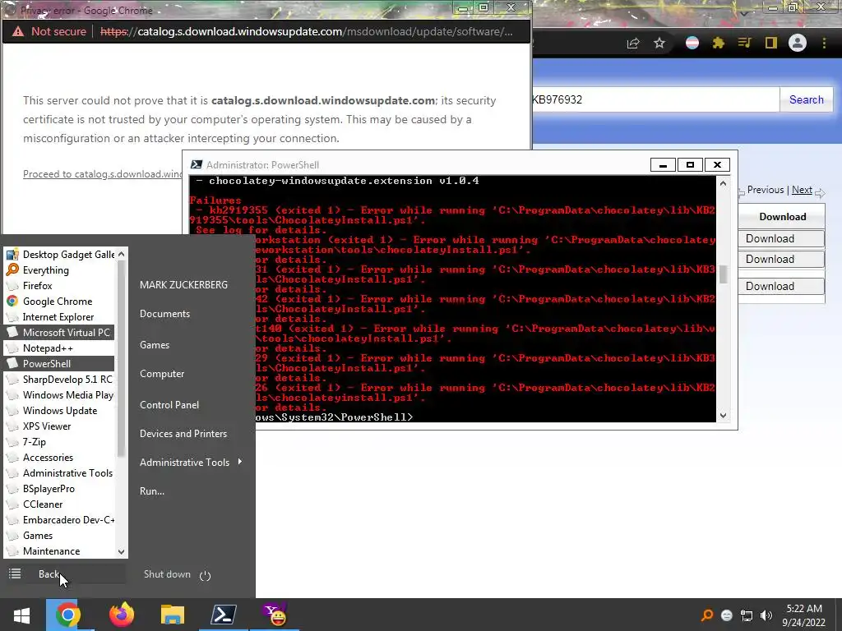The height and width of the screenshot is (631, 842).
Task: Follow the Proceed to catalog.s.download link
Action: pyautogui.click(x=103, y=174)
